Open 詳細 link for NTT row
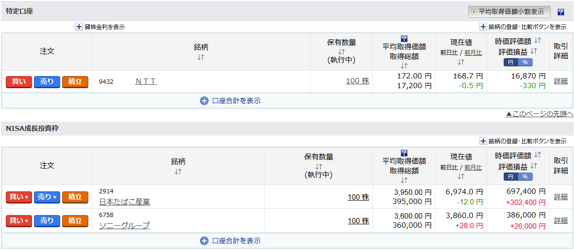The image size is (574, 250). pyautogui.click(x=560, y=81)
